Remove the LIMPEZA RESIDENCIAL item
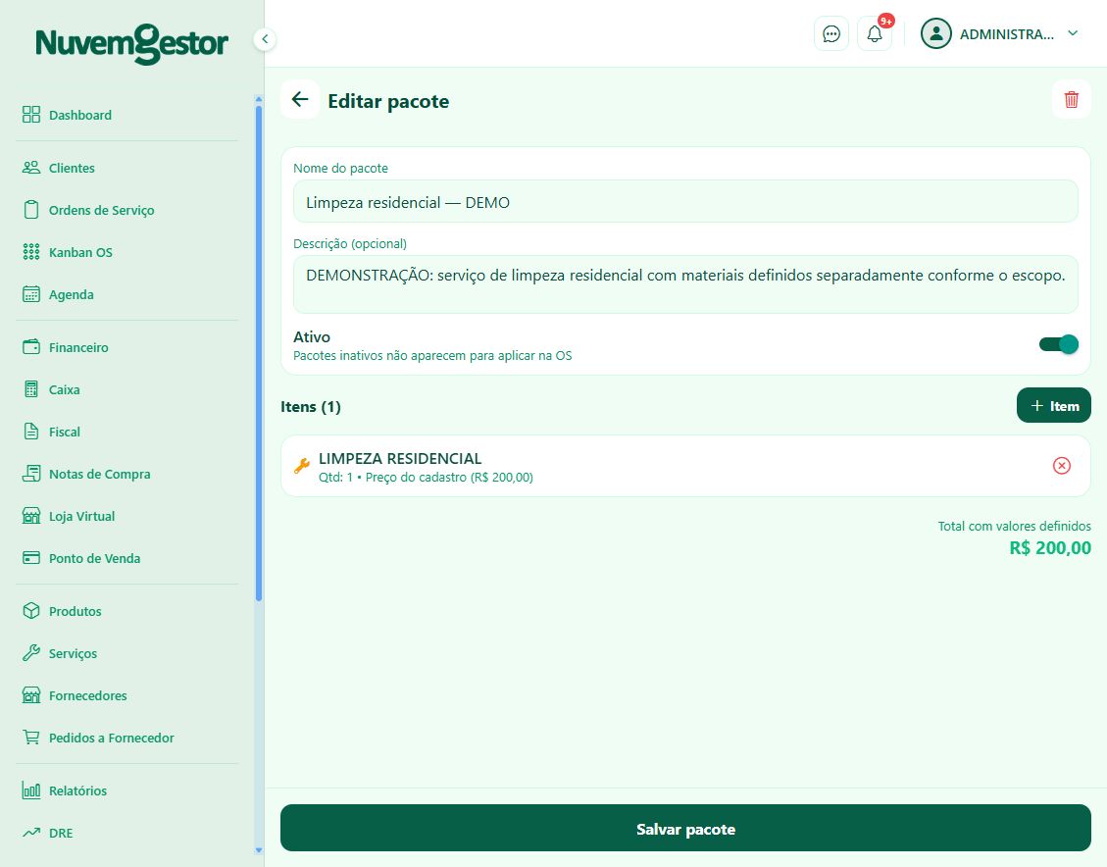The height and width of the screenshot is (867, 1107). [x=1061, y=466]
